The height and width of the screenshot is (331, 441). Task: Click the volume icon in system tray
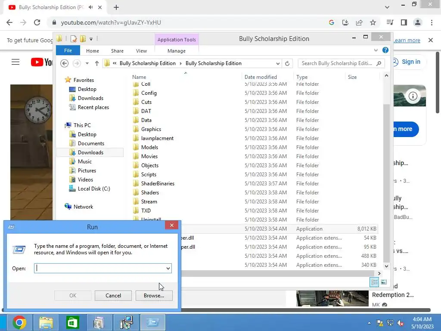click(401, 323)
